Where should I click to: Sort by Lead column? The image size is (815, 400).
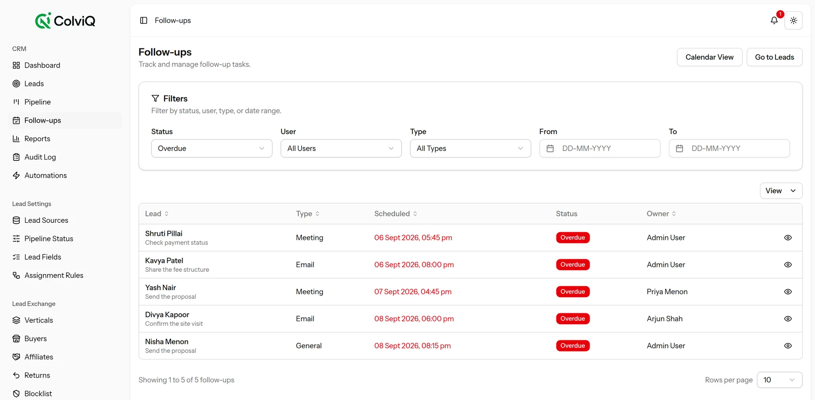pos(157,214)
